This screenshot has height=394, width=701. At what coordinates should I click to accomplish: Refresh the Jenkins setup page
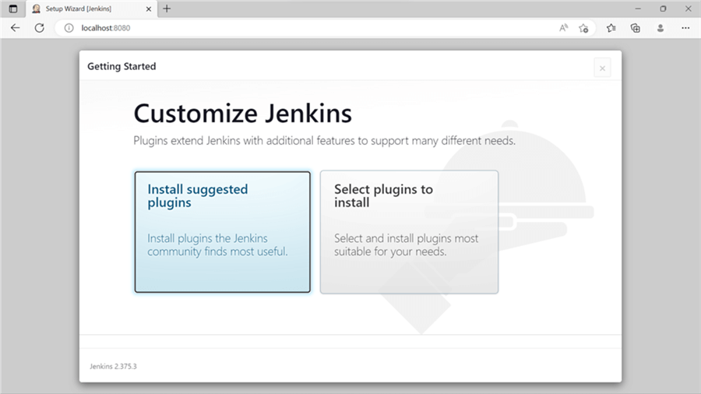coord(40,28)
